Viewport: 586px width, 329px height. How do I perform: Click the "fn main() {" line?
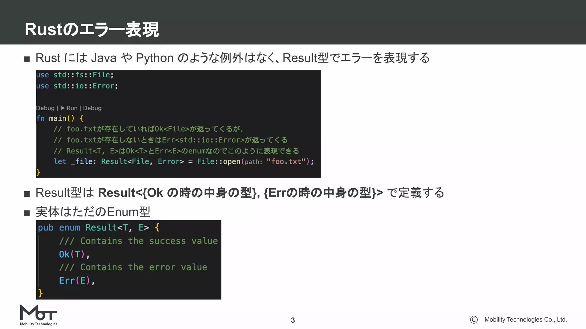tap(60, 118)
